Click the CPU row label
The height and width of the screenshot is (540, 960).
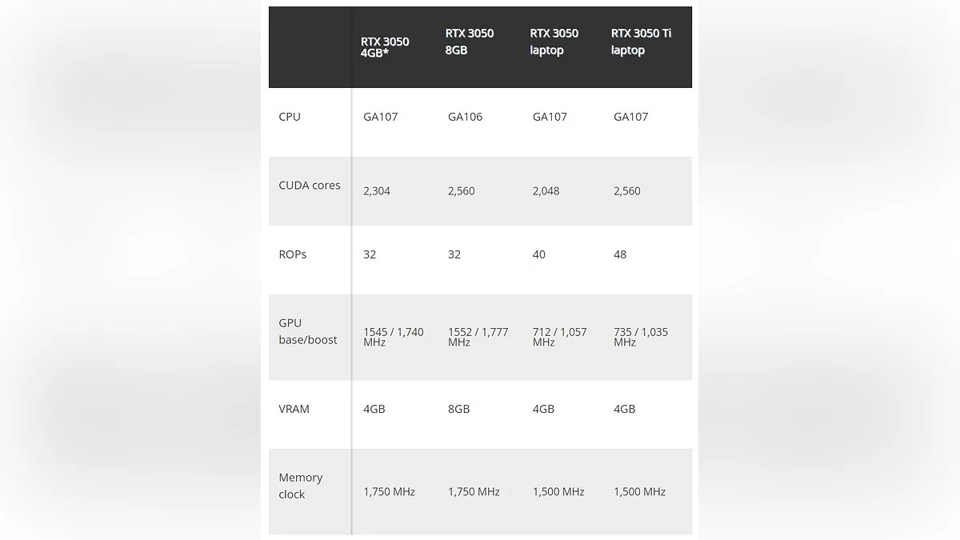tap(290, 117)
